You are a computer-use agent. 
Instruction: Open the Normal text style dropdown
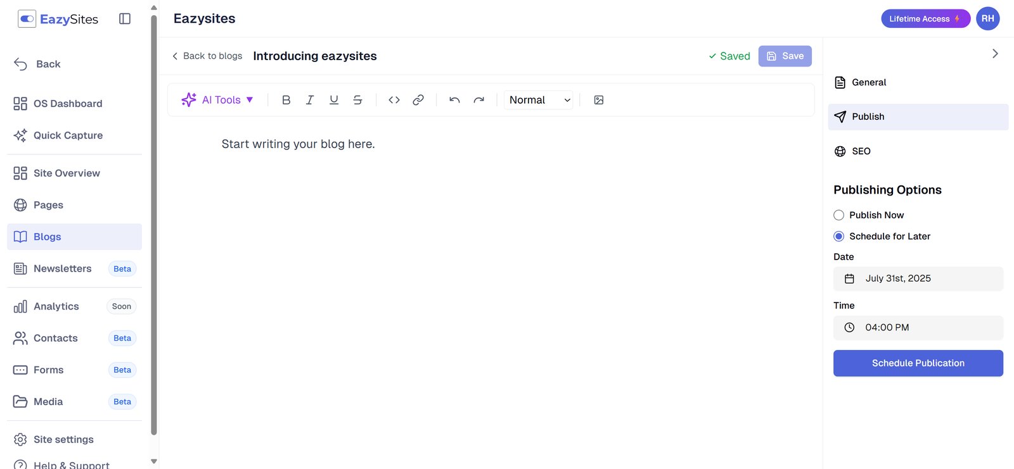coord(539,100)
